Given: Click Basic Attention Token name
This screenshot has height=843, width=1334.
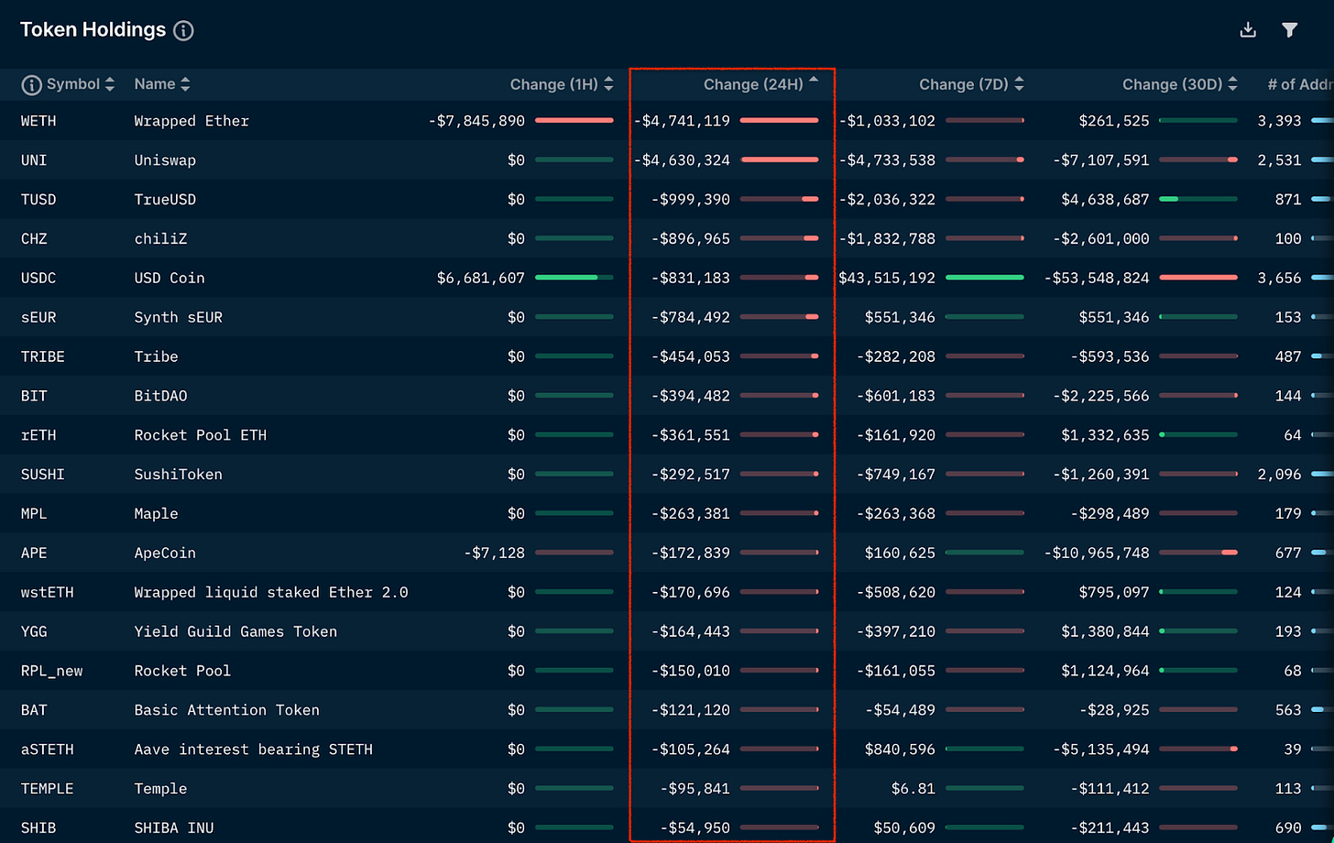Looking at the screenshot, I should pyautogui.click(x=227, y=711).
